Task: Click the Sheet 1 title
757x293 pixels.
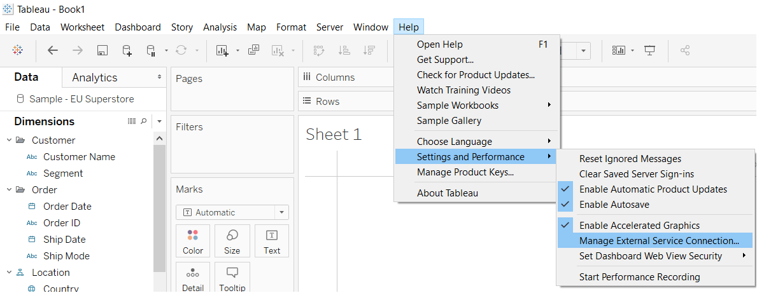Action: click(x=334, y=135)
